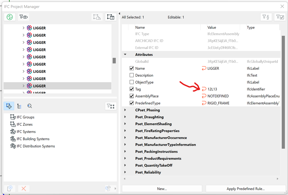
Task: Click the IFC Distribution Systems icon
Action: (13, 146)
